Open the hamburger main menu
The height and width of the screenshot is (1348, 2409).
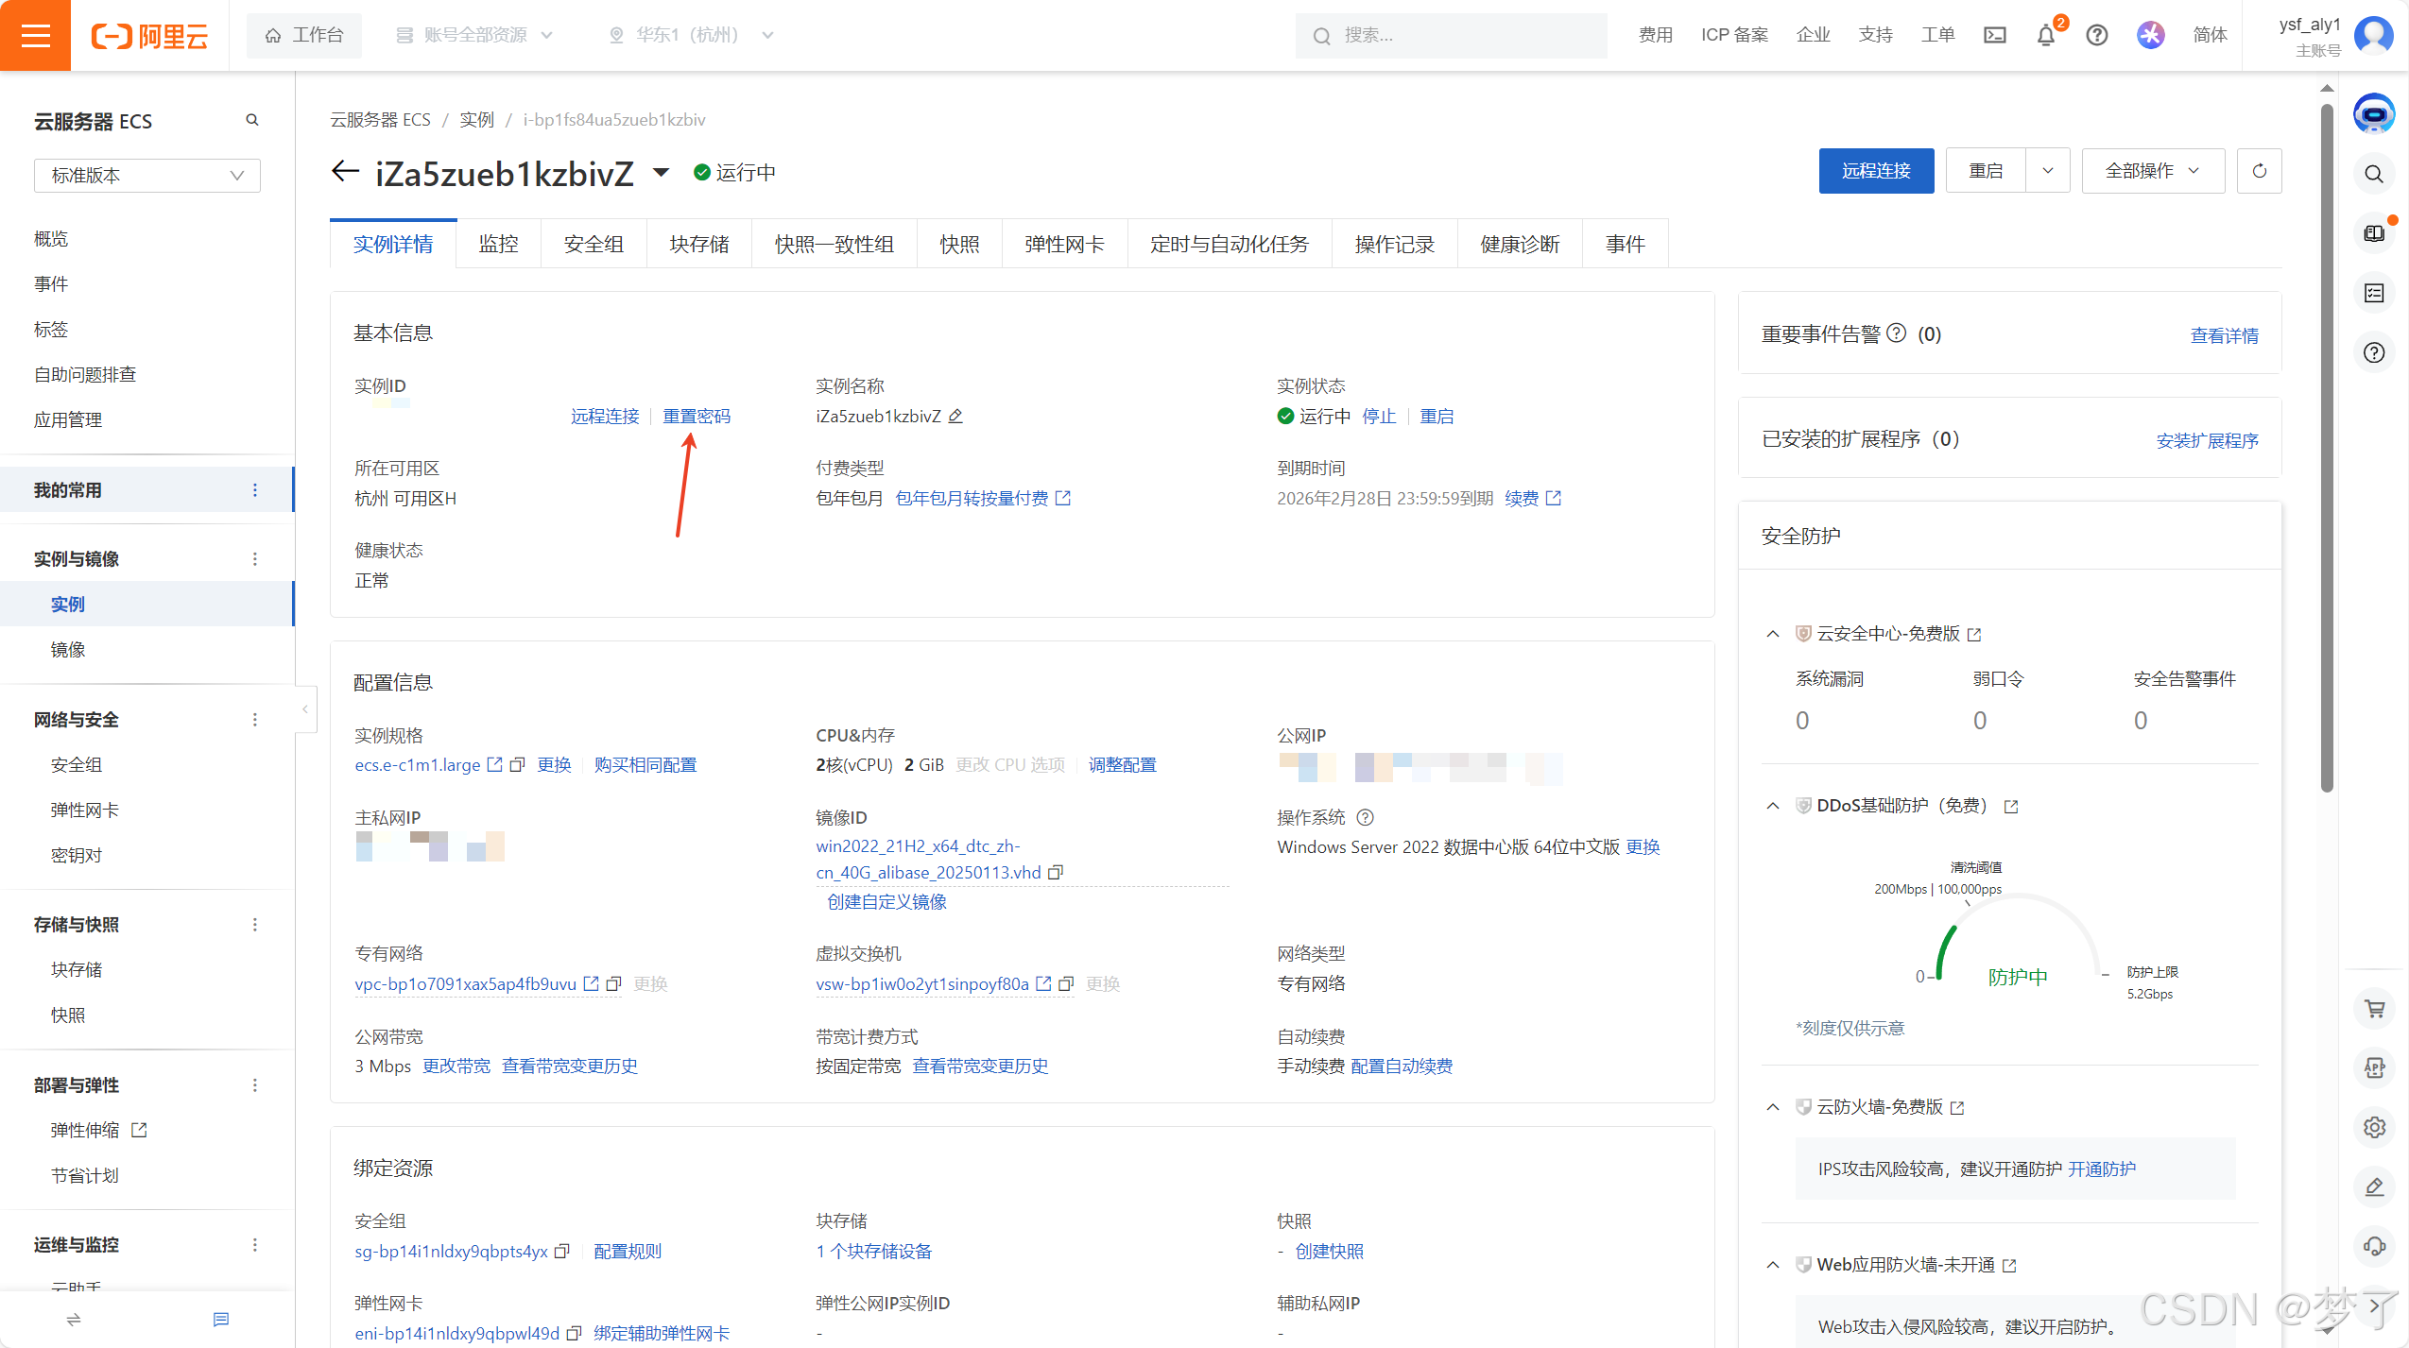35,35
